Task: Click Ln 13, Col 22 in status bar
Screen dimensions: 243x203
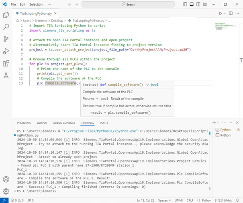Action: pos(145,200)
